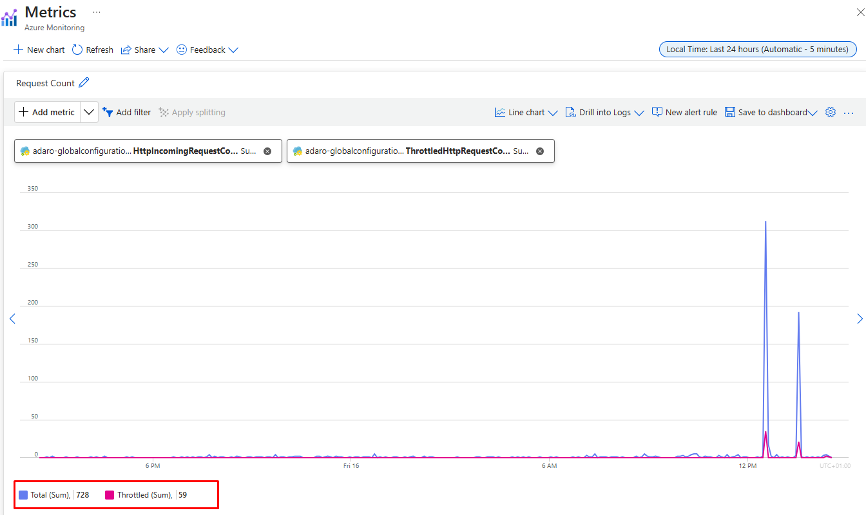Open the ellipsis menu beside Metrics title
866x515 pixels.
pos(97,12)
